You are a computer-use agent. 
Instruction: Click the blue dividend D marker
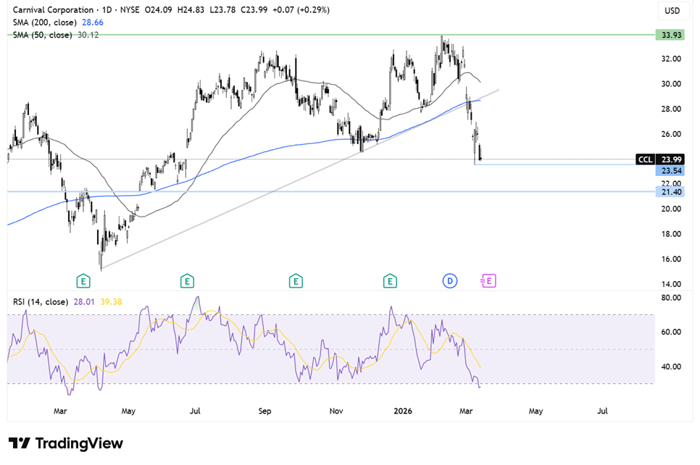pyautogui.click(x=450, y=281)
